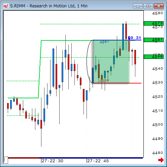Viewport: 167px width, 167px height.
Task: Maximize the S.RIMM chart window
Action: tap(148, 6)
